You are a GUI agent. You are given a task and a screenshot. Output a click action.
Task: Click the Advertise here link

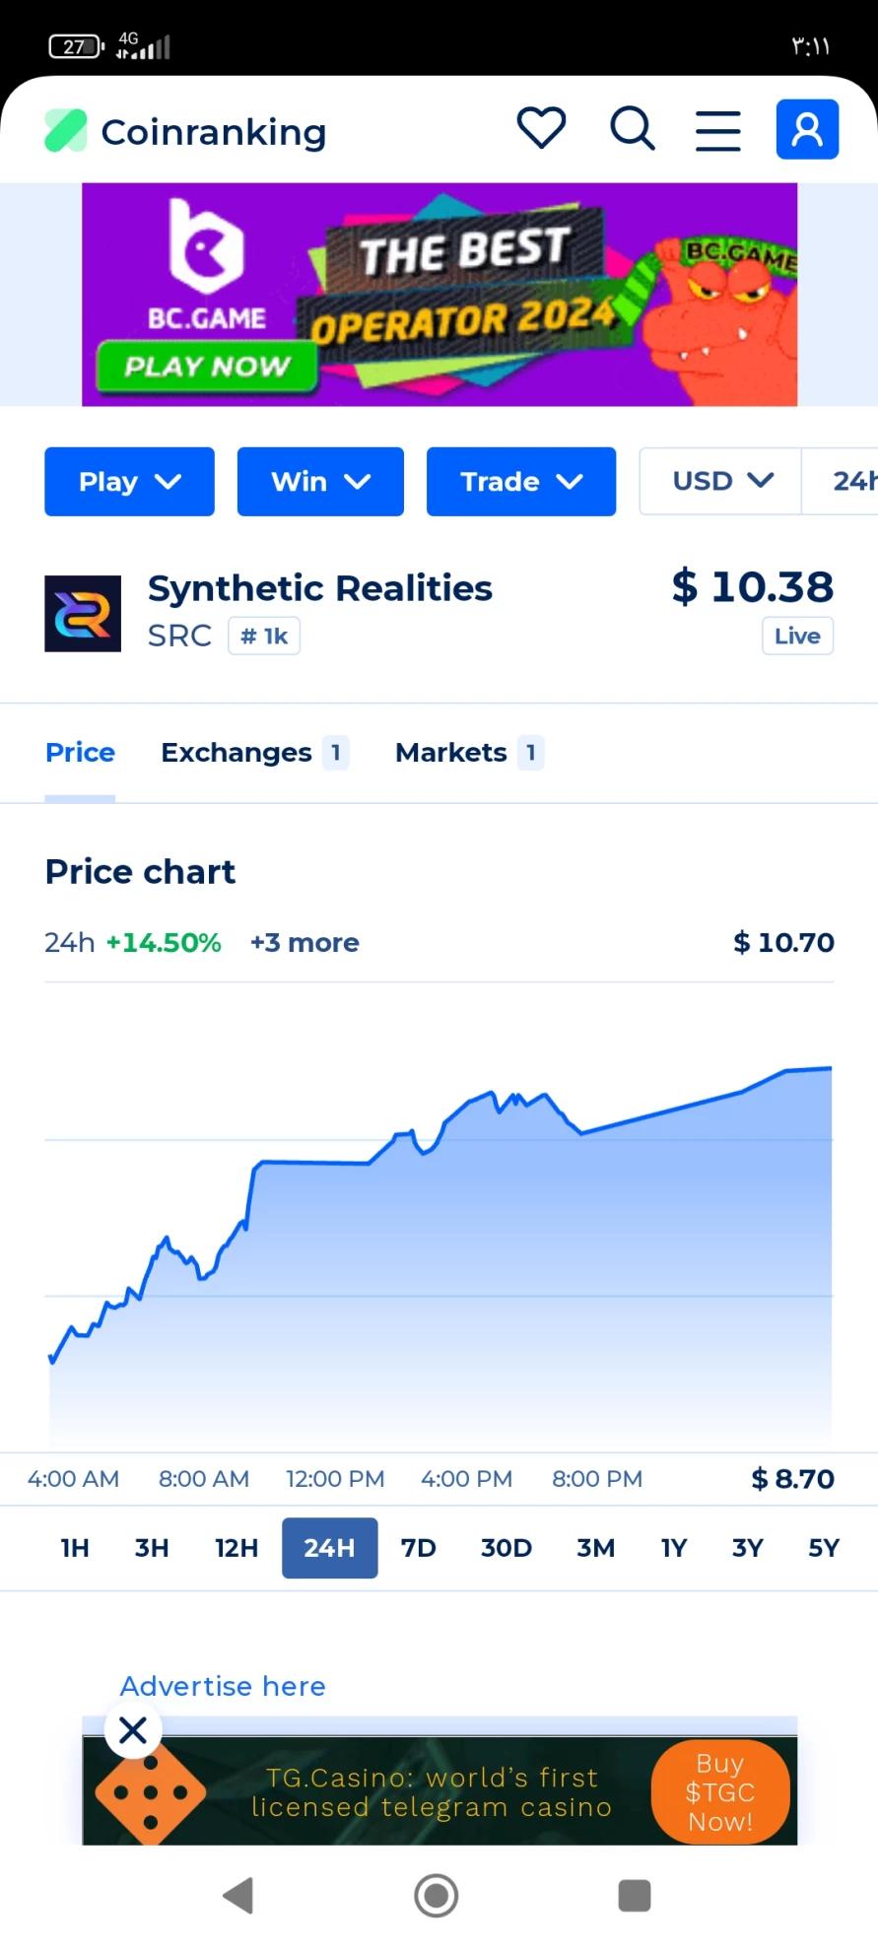(x=223, y=1686)
